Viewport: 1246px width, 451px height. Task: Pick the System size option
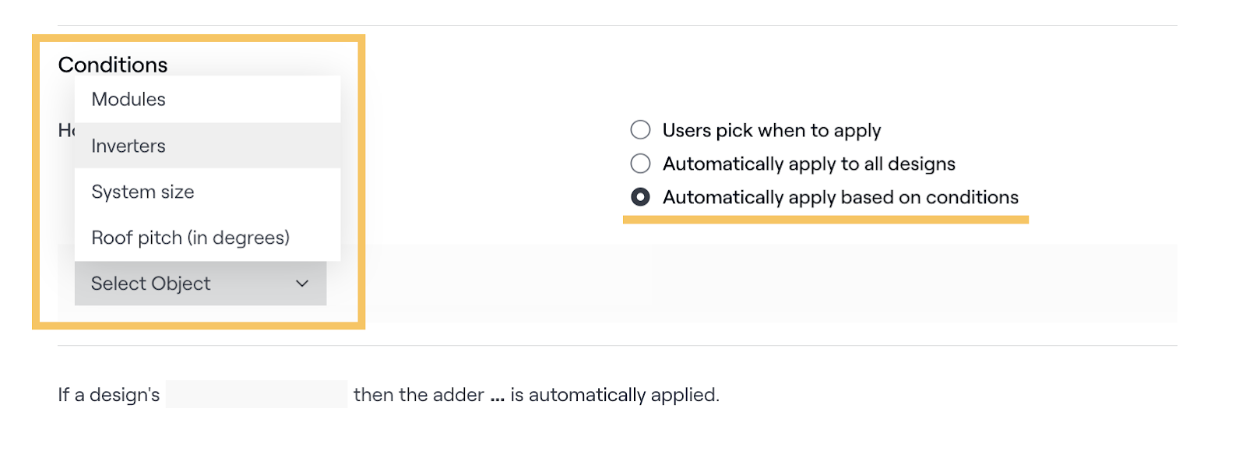click(143, 192)
